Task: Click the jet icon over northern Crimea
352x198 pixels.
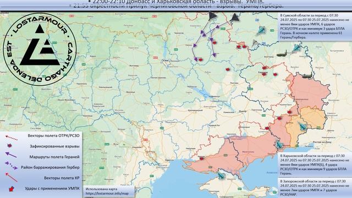Action: (221, 175)
